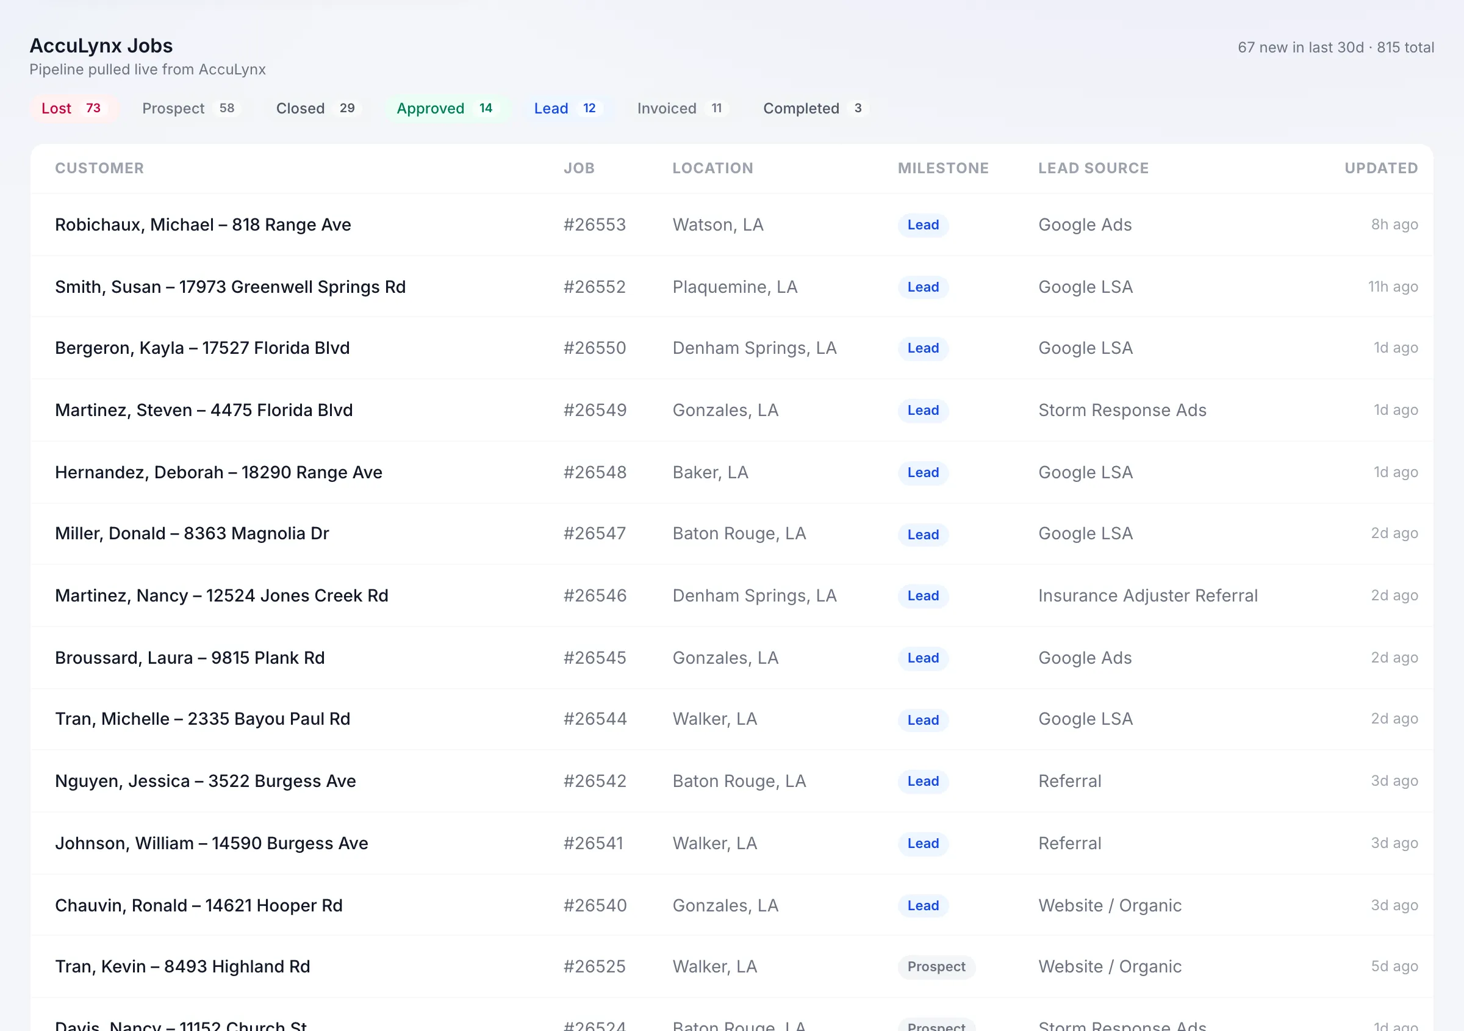Click job number #26550
Screen dimensions: 1464x1031
coord(595,348)
